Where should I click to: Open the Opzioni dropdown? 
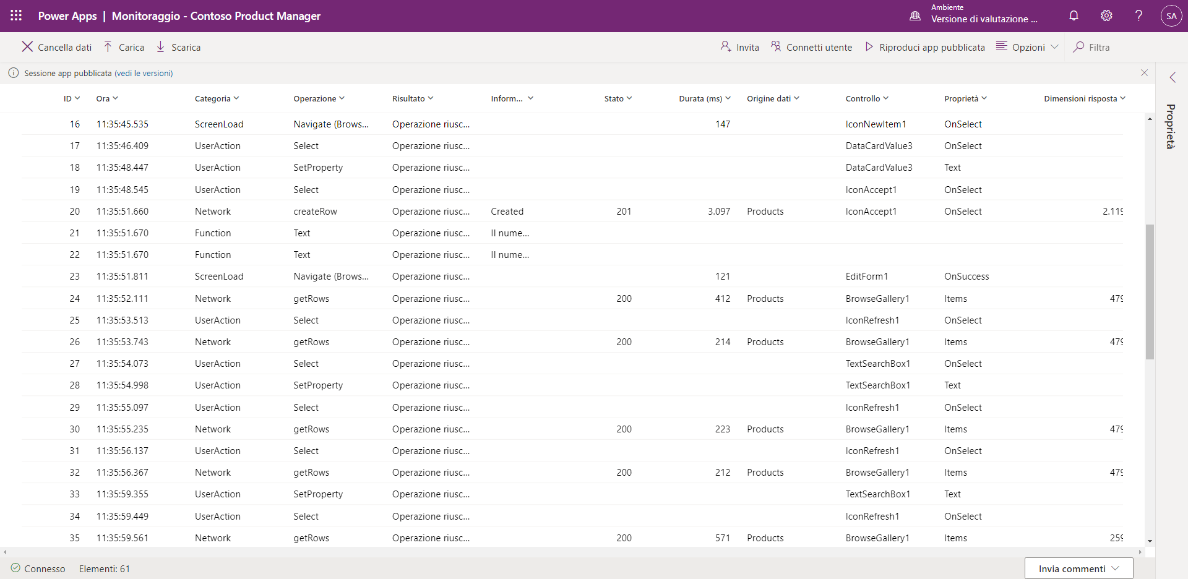(1055, 47)
